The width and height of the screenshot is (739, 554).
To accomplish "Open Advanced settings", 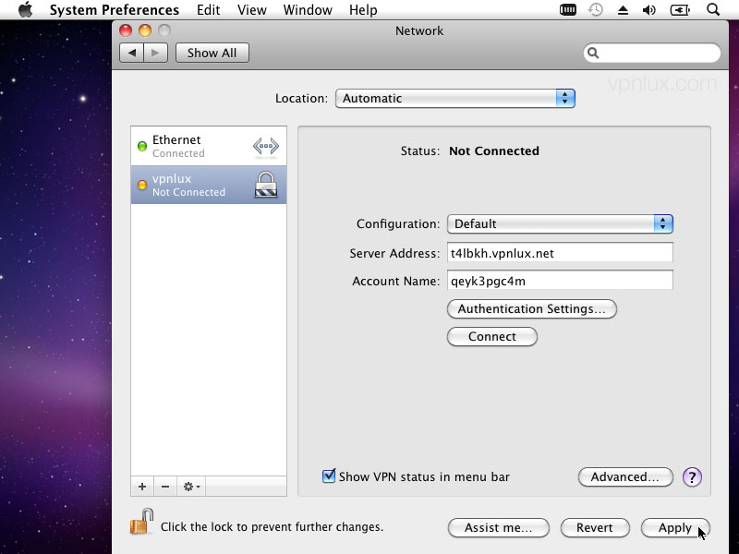I will click(625, 476).
